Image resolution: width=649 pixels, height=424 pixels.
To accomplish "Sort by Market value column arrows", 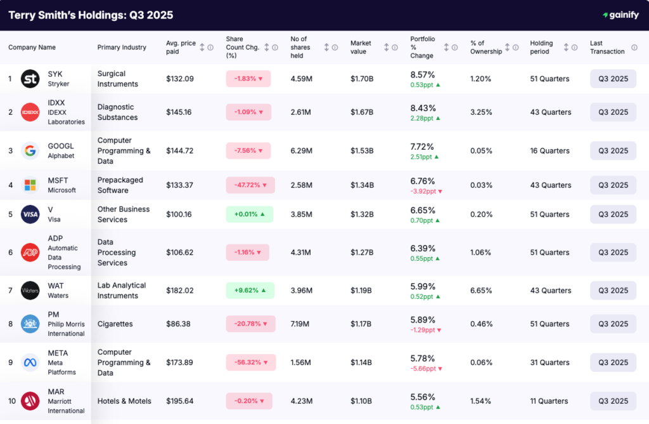I will click(386, 48).
